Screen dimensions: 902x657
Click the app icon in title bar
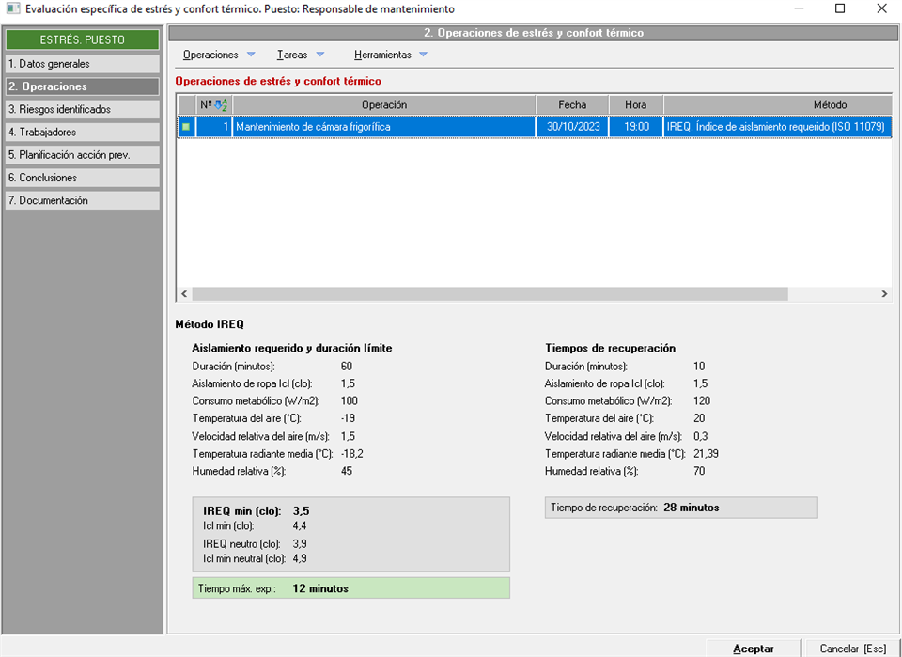tap(11, 9)
